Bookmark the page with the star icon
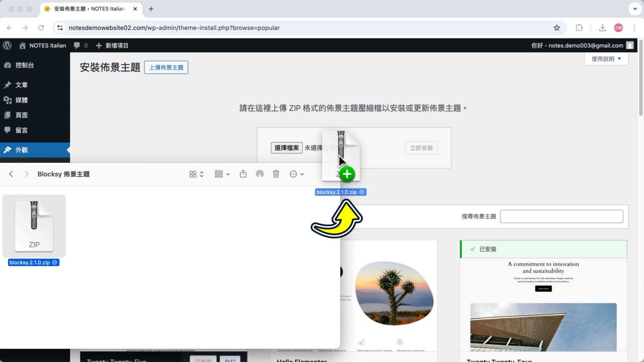 point(556,28)
